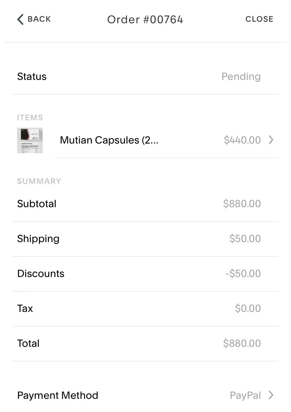291x412 pixels.
Task: Select the Mutian Capsules item name
Action: (109, 140)
